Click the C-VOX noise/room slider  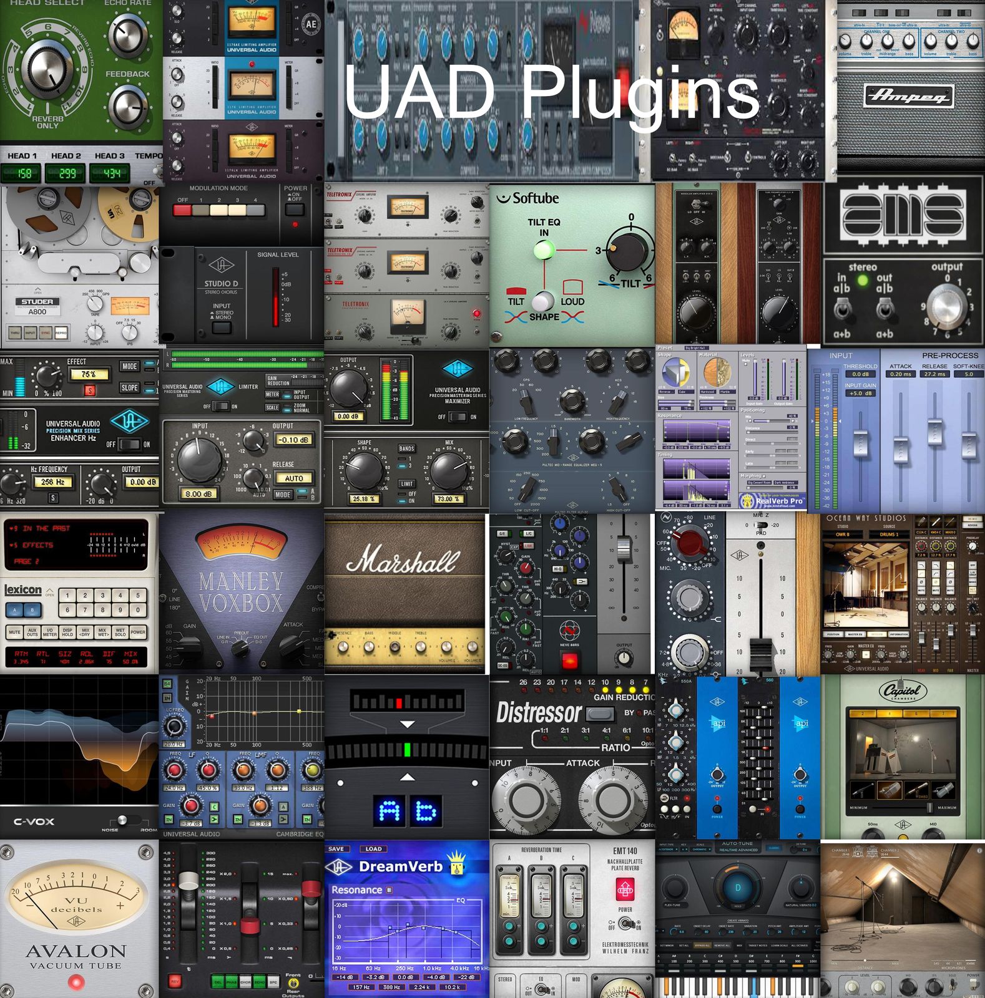point(122,820)
